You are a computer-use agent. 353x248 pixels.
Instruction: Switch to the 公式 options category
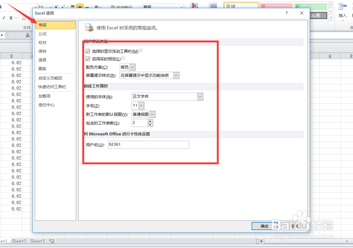pyautogui.click(x=42, y=34)
